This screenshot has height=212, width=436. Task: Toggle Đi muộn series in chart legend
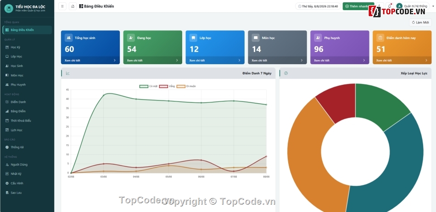click(x=186, y=86)
